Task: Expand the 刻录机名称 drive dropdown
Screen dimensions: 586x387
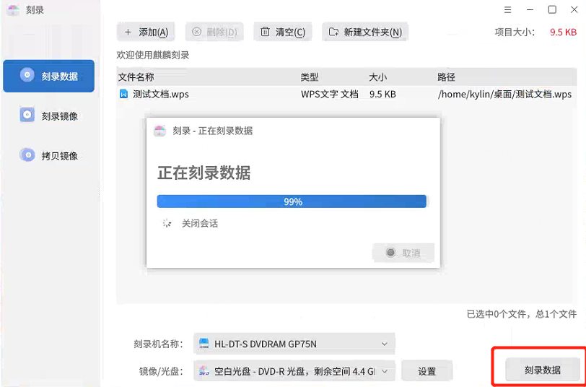Action: (385, 344)
